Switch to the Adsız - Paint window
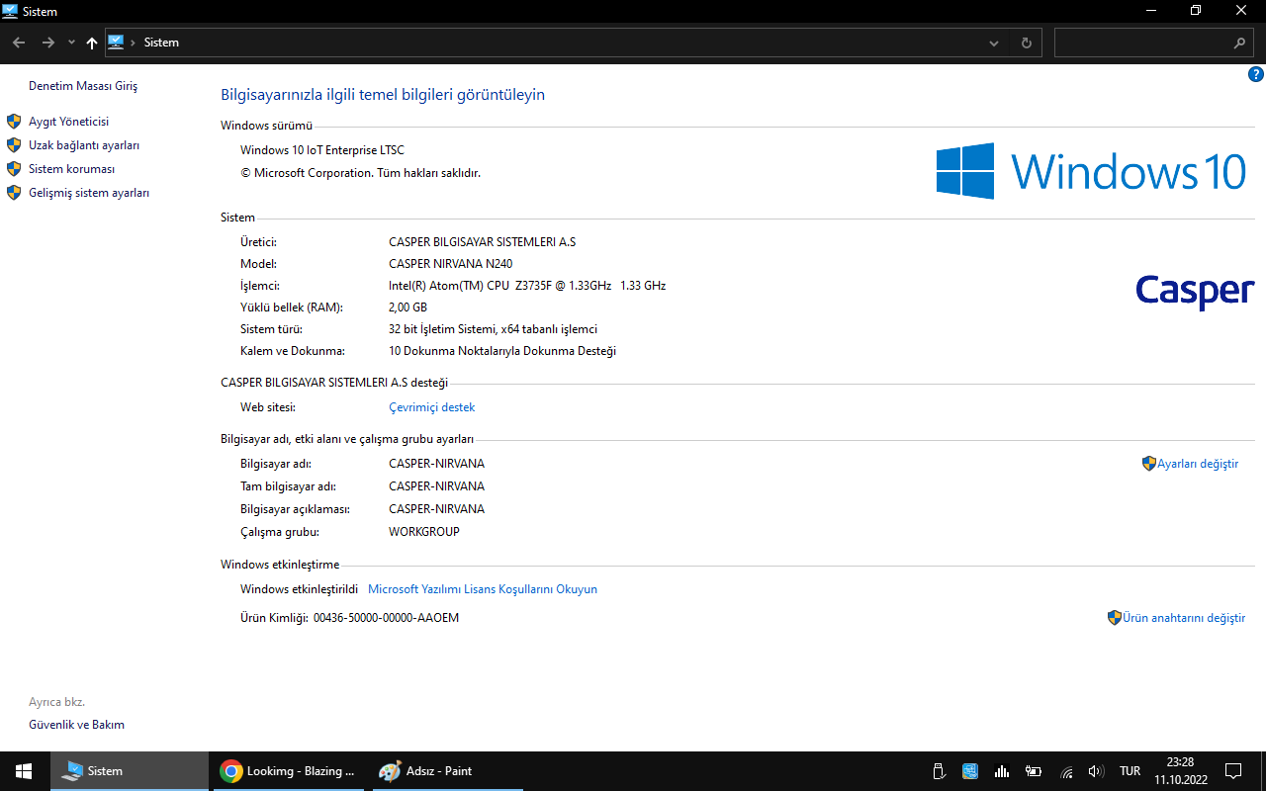Viewport: 1266px width, 791px height. [x=446, y=771]
